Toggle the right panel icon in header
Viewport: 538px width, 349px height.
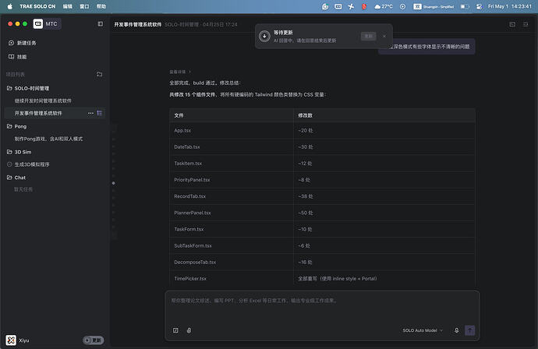(526, 24)
